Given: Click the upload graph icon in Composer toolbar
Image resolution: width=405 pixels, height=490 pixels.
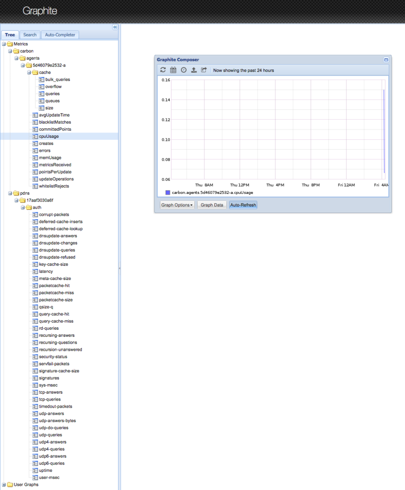Looking at the screenshot, I should [194, 70].
